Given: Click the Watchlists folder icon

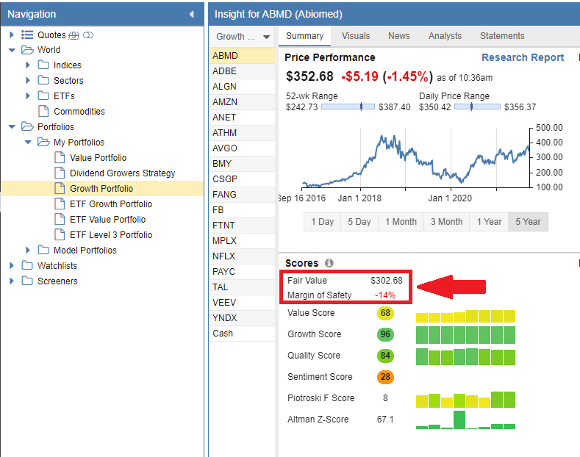Looking at the screenshot, I should (27, 265).
